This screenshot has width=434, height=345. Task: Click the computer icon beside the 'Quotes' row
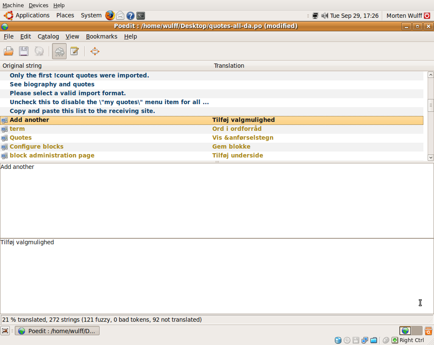[x=4, y=138]
